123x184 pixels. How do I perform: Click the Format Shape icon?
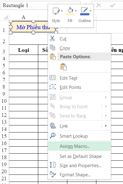53,174
